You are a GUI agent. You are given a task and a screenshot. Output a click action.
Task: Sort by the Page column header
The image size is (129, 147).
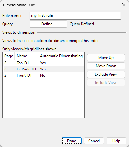click(9, 56)
